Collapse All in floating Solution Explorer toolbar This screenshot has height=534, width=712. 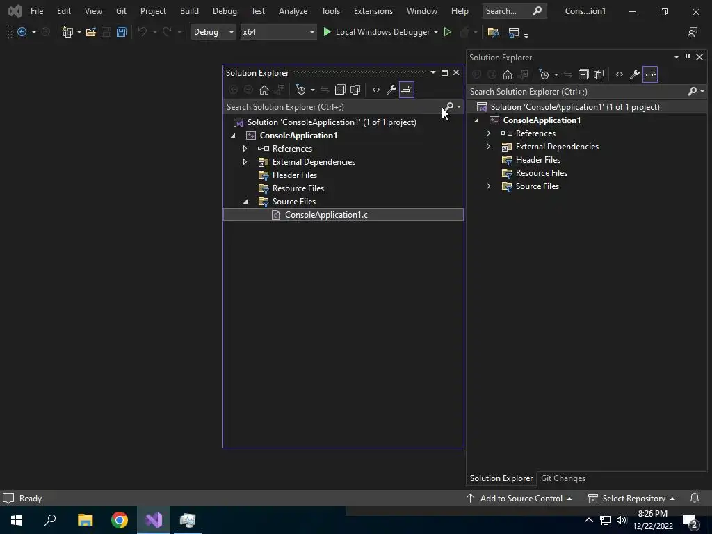[x=340, y=90]
